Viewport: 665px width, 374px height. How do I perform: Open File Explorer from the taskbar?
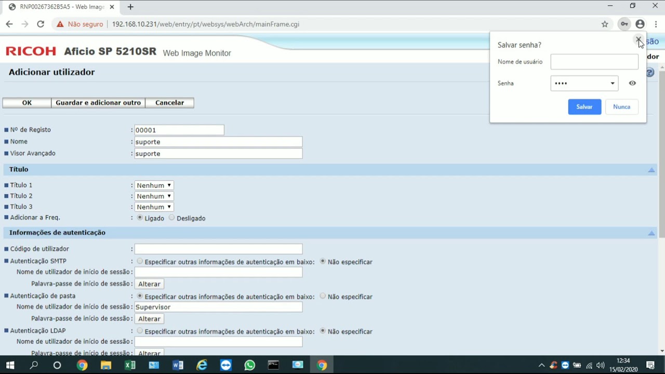point(106,365)
